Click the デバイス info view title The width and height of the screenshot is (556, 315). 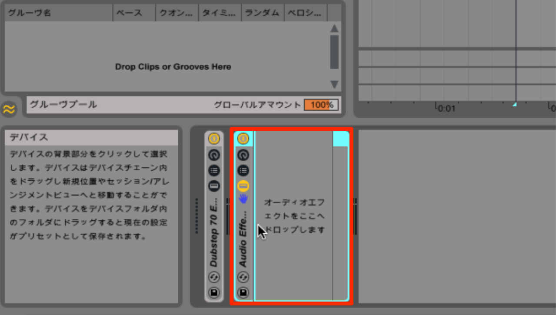tap(29, 137)
